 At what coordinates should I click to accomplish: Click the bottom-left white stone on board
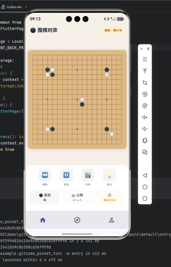click(47, 129)
